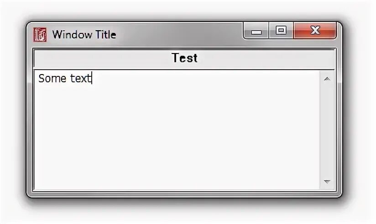This screenshot has width=376, height=224.
Task: Maximize the window
Action: pyautogui.click(x=281, y=31)
